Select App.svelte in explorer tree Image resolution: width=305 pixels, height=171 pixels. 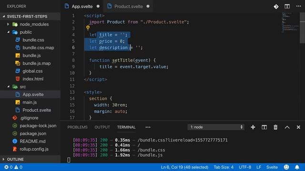[x=30, y=95]
